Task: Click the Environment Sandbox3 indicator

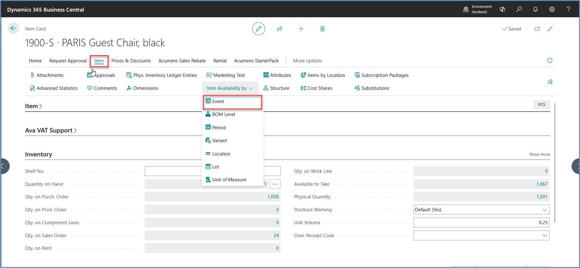Action: coord(478,9)
